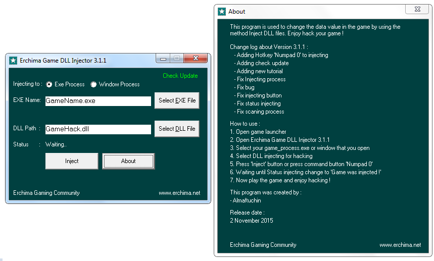Click the 'Change log about Version 3.1.1' heading

coord(269,47)
